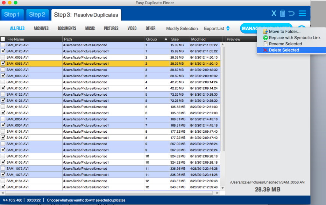Select row SAM_0125.AVI in Unsorted path
Viewport: 326px width, 205px height.
[110, 94]
